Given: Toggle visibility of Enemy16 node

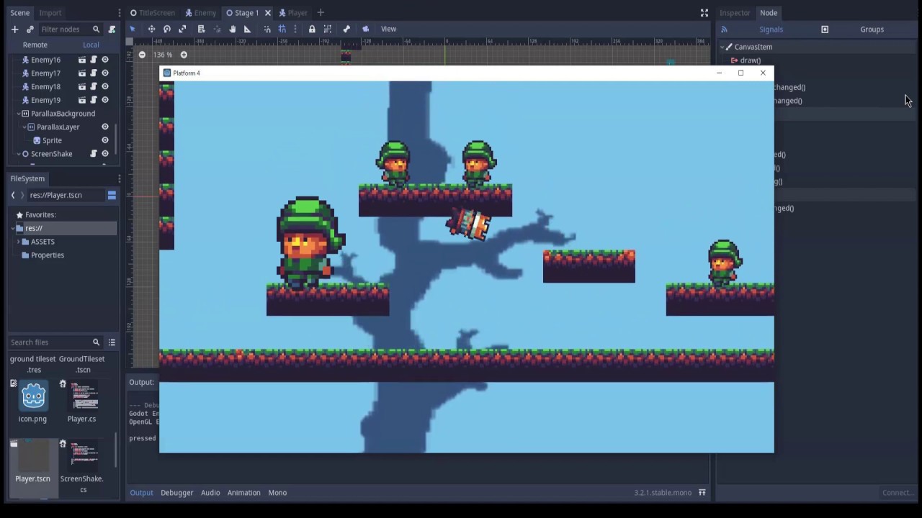Looking at the screenshot, I should [105, 60].
